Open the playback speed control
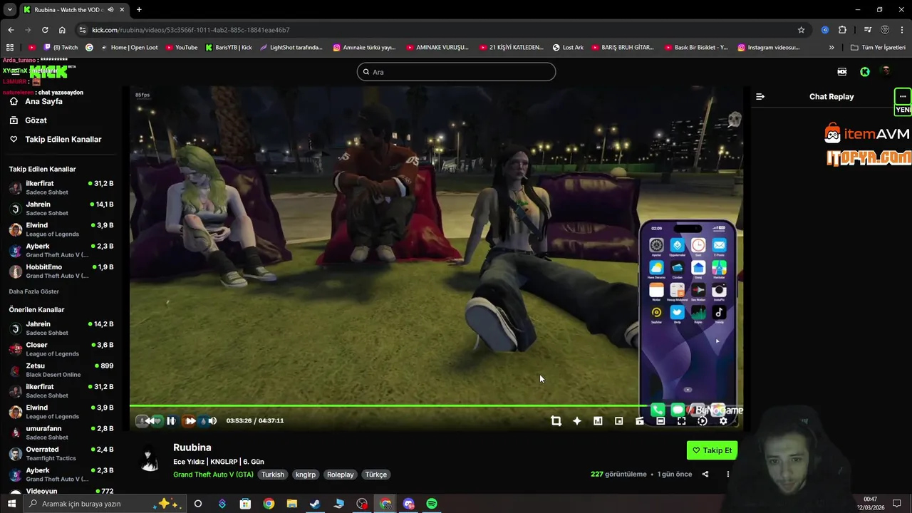 point(702,421)
